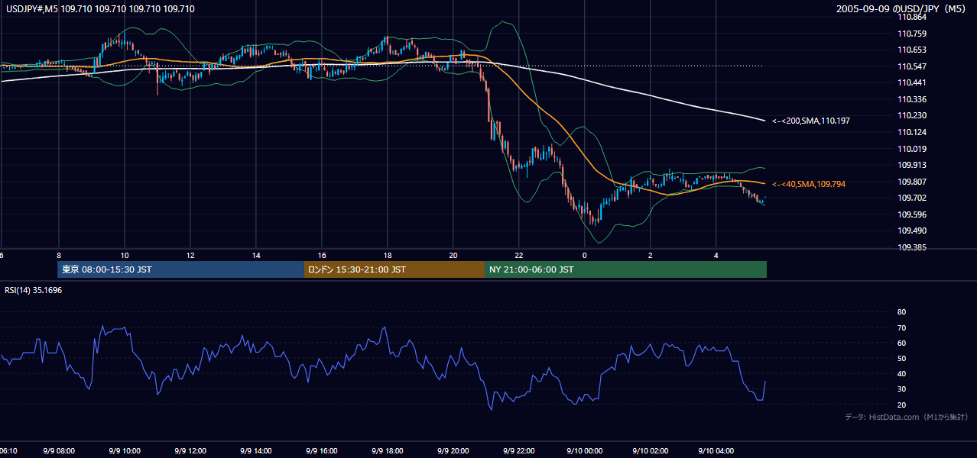Viewport: 977px width, 458px height.
Task: Click price axis value 110.653
Action: [x=913, y=50]
